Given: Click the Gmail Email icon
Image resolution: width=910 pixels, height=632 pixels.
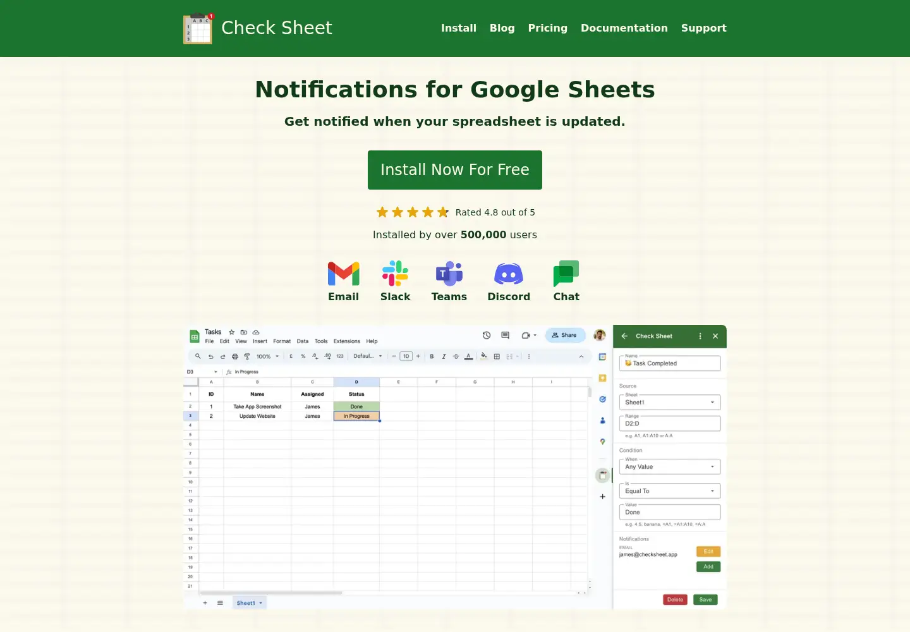Looking at the screenshot, I should tap(344, 274).
